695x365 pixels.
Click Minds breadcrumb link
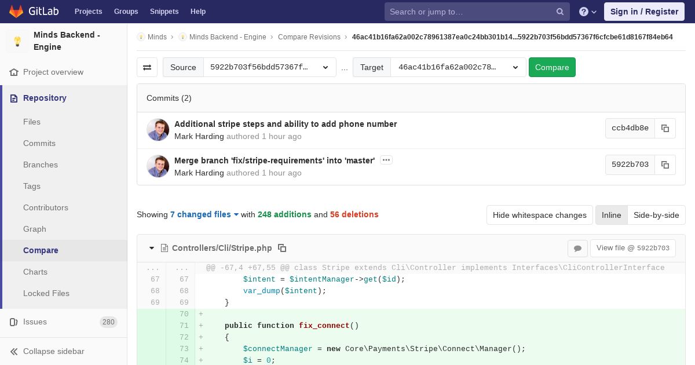[x=157, y=37]
